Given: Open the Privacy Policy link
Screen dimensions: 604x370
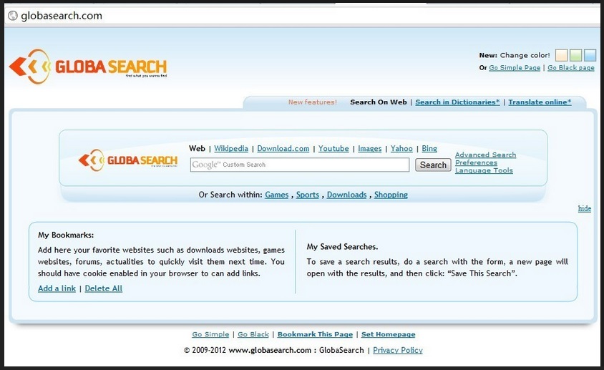Looking at the screenshot, I should (397, 350).
